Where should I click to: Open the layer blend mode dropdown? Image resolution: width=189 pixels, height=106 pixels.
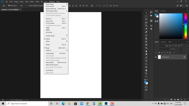(x=162, y=49)
